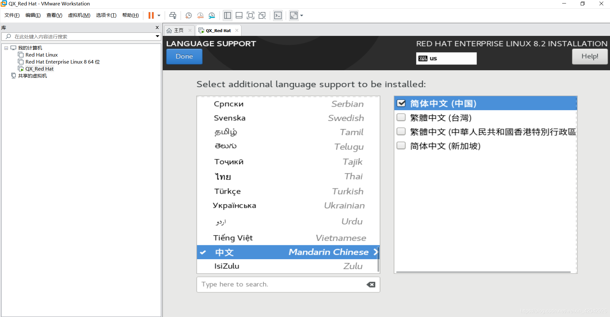The width and height of the screenshot is (610, 317).
Task: Check 繁體中文 (台灣) checkbox
Action: tap(401, 118)
